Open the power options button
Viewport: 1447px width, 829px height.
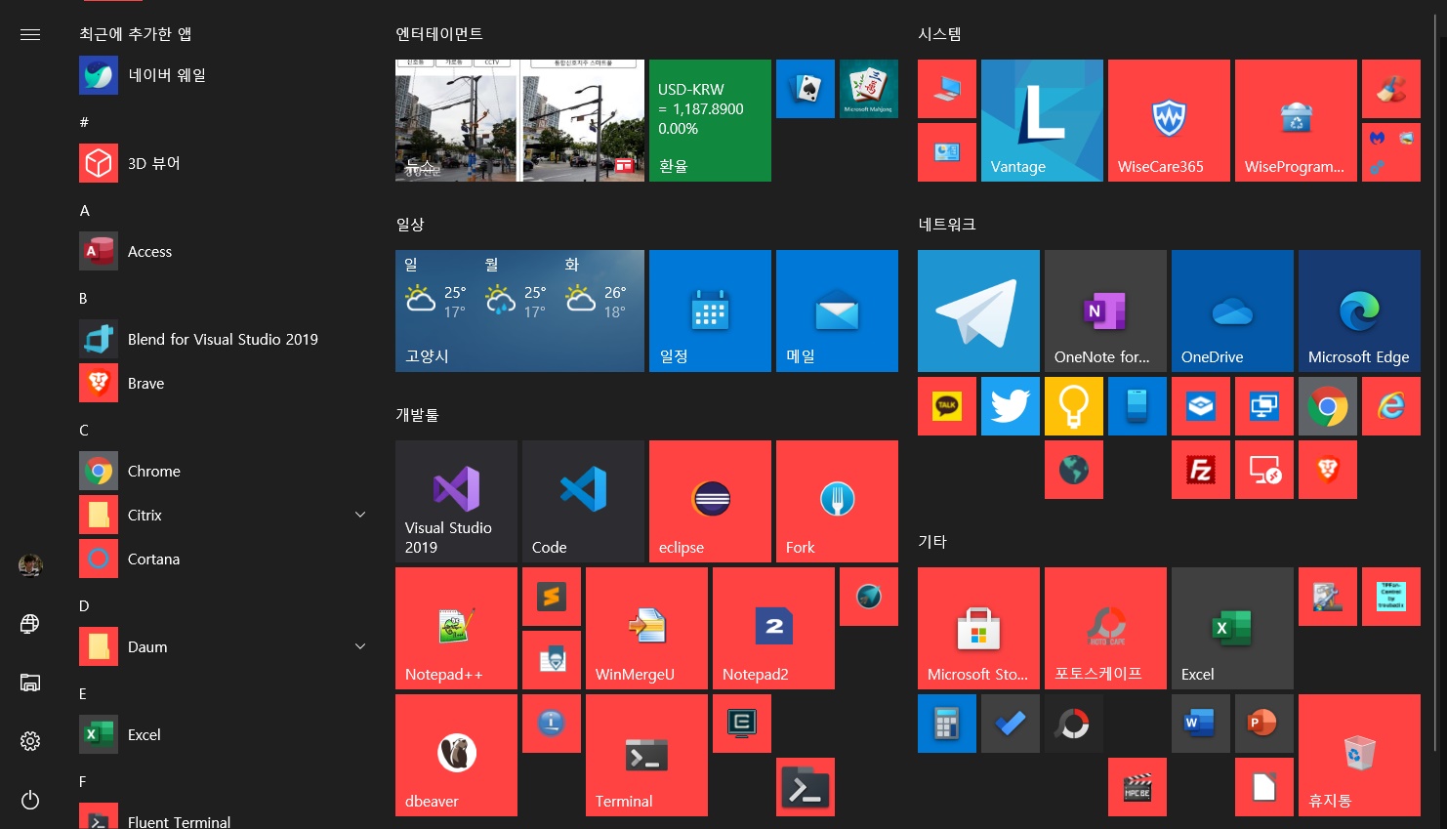[30, 800]
